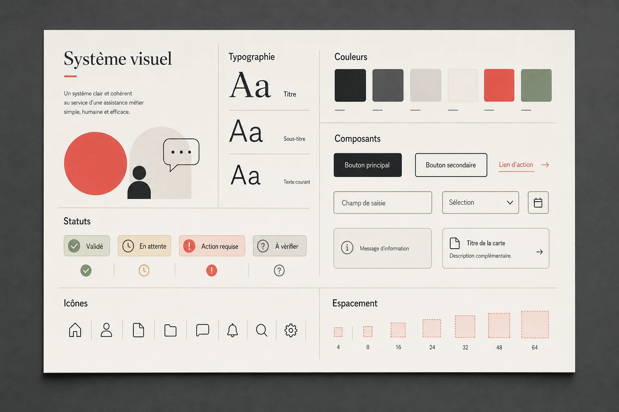The height and width of the screenshot is (412, 619).
Task: Select the user profile icon
Action: coord(106,330)
